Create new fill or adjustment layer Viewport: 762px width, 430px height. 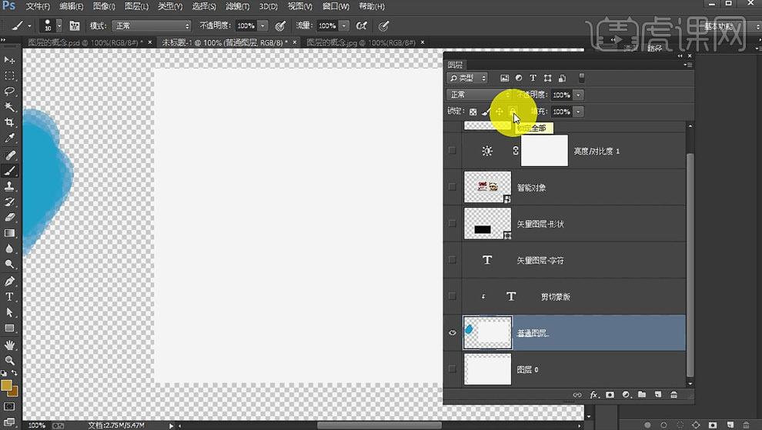pos(626,395)
